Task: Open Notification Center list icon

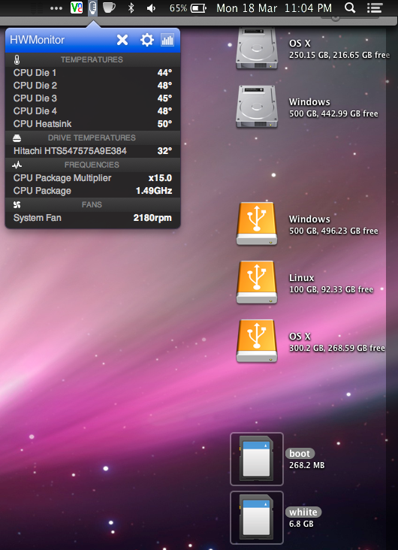Action: click(375, 8)
